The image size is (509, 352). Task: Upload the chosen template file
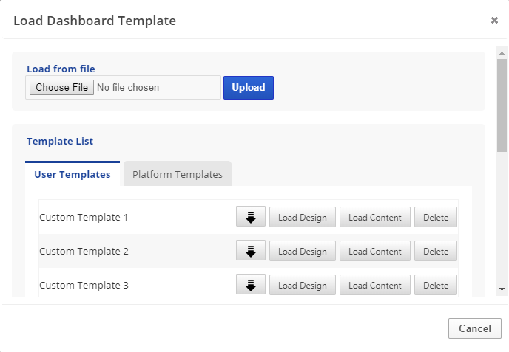(x=248, y=87)
